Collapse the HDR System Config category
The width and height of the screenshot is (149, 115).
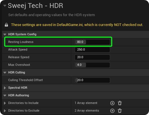[5, 34]
